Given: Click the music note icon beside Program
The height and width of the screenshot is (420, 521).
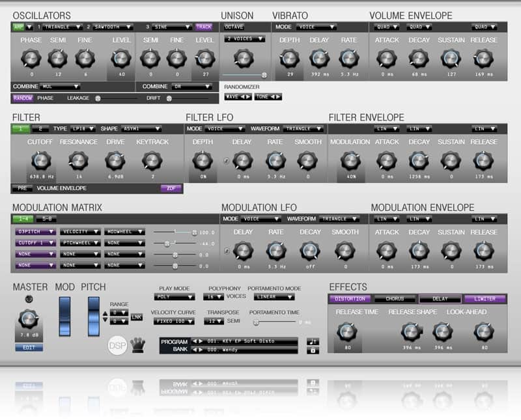Looking at the screenshot, I should tap(313, 342).
